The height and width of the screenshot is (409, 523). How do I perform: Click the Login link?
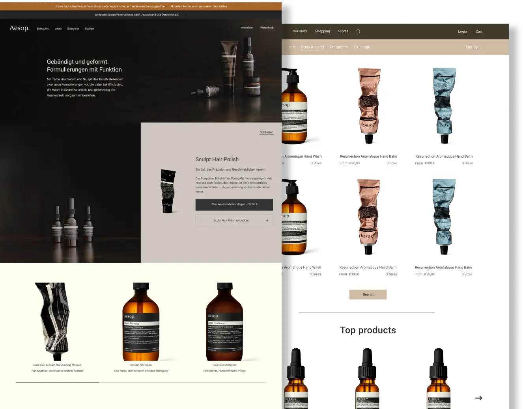click(462, 32)
